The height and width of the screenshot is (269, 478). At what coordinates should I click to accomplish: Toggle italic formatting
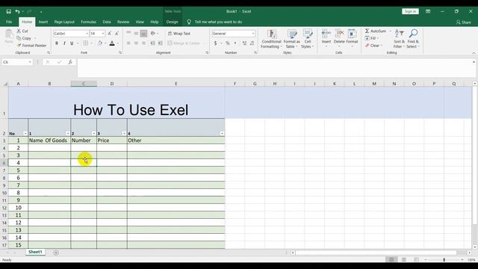pyautogui.click(x=64, y=43)
